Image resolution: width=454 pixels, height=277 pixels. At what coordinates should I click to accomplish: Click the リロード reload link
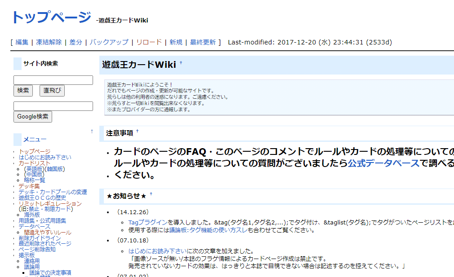click(149, 42)
